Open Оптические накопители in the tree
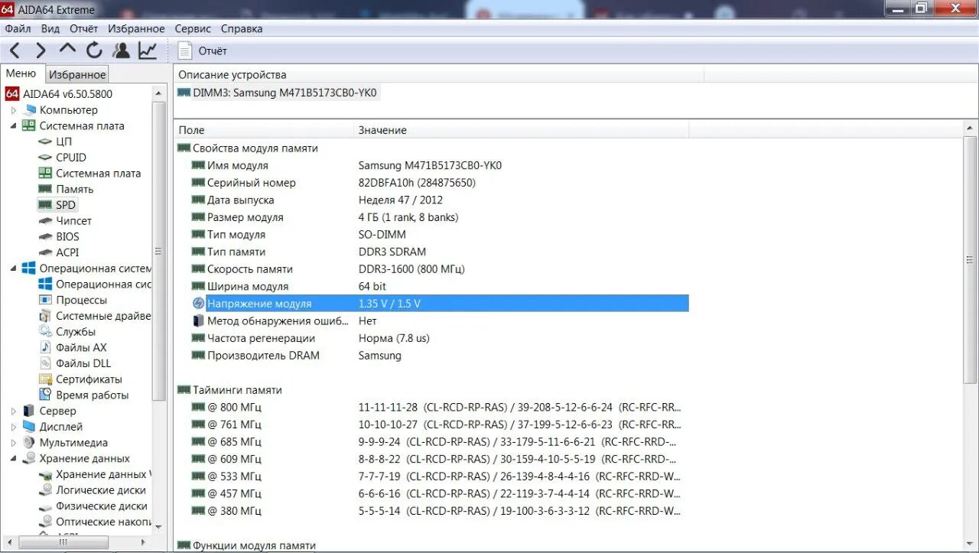The image size is (979, 553). coord(102,522)
